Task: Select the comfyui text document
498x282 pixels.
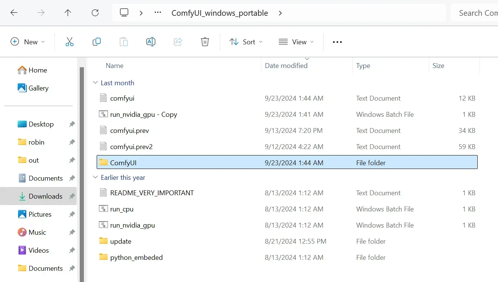Action: tap(287, 98)
